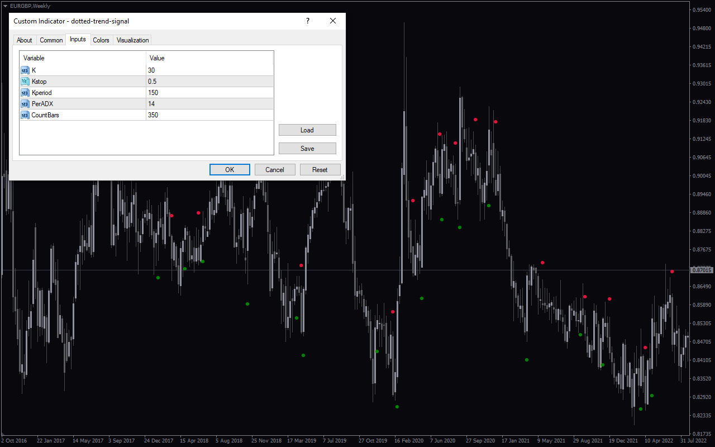
Task: Click the EURGBP chart title dropdown arrow
Action: point(5,6)
